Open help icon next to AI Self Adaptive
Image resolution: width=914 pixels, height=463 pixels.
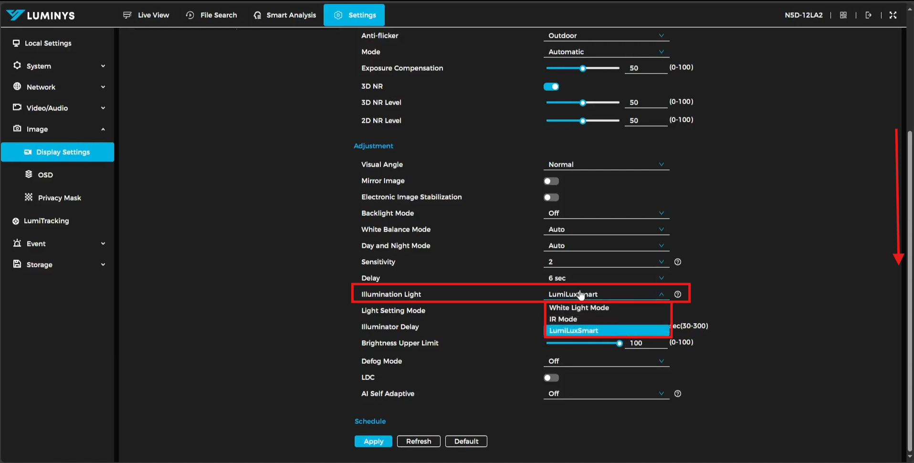(677, 394)
